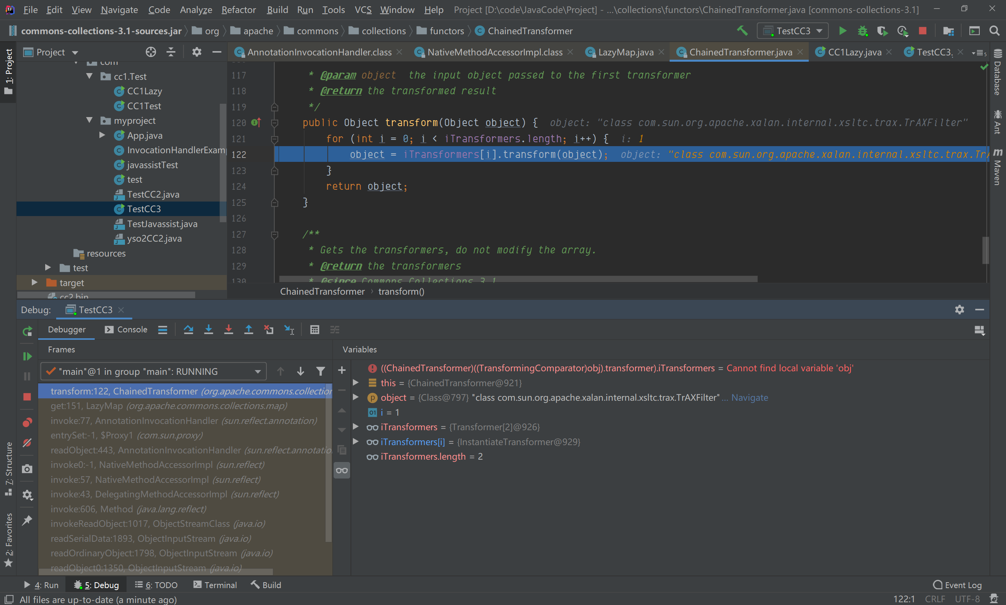Expand the iTransformers variable node
1006x605 pixels.
356,427
